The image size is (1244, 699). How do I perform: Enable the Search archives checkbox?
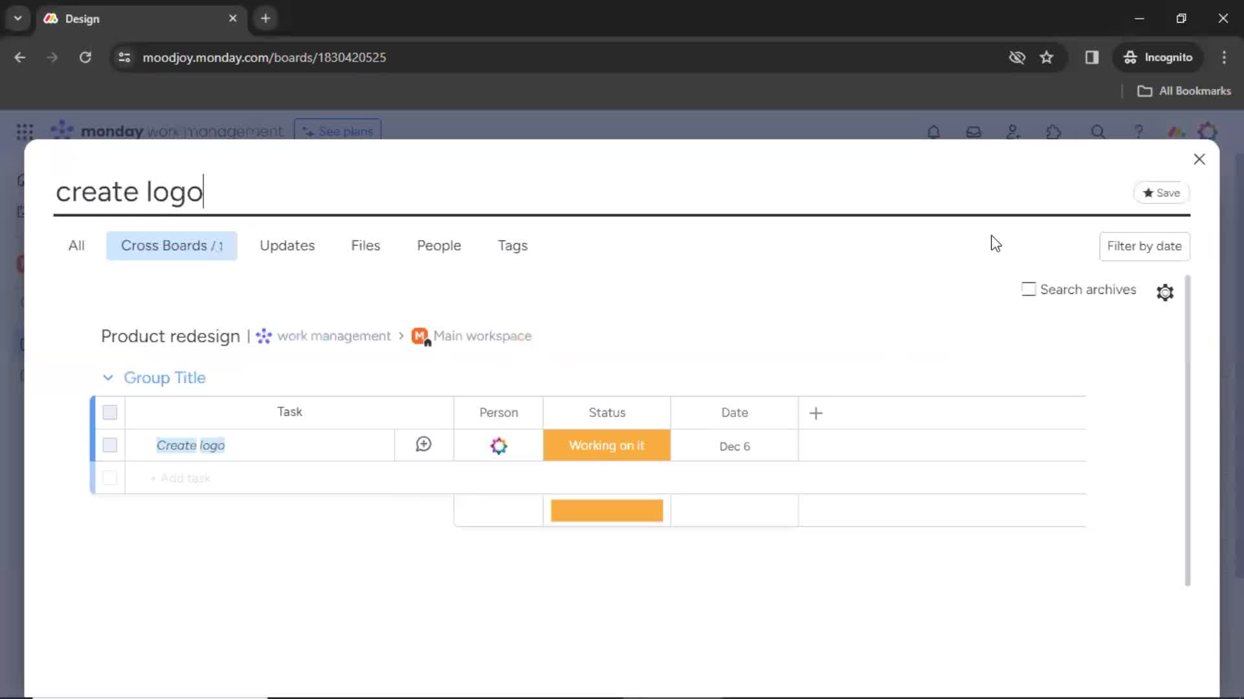1028,289
